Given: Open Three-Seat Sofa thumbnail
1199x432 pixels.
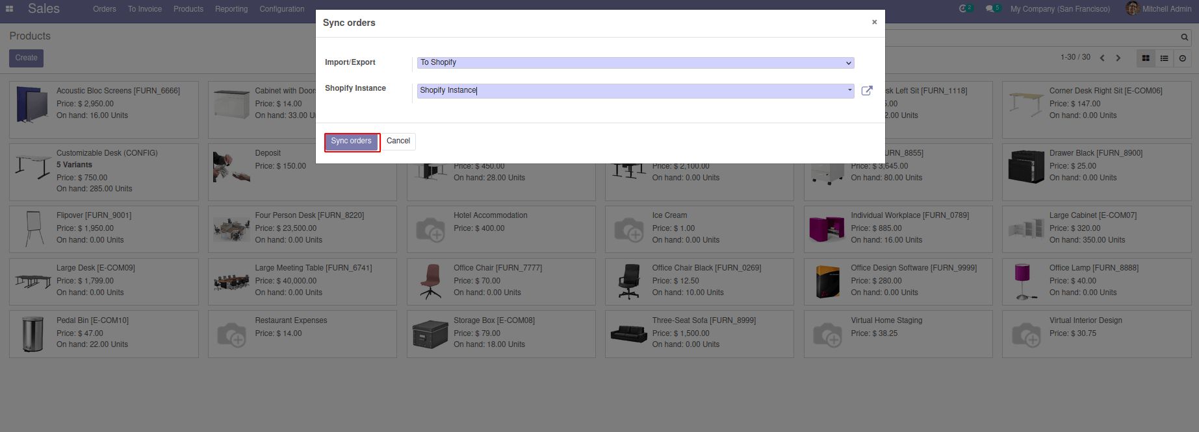Looking at the screenshot, I should [629, 333].
